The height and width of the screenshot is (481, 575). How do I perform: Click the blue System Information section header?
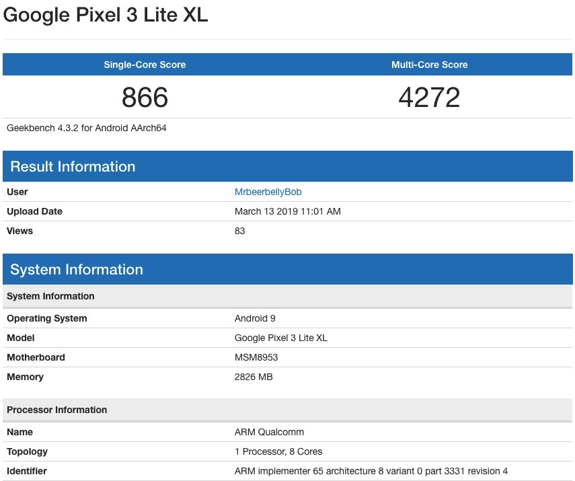coord(288,269)
